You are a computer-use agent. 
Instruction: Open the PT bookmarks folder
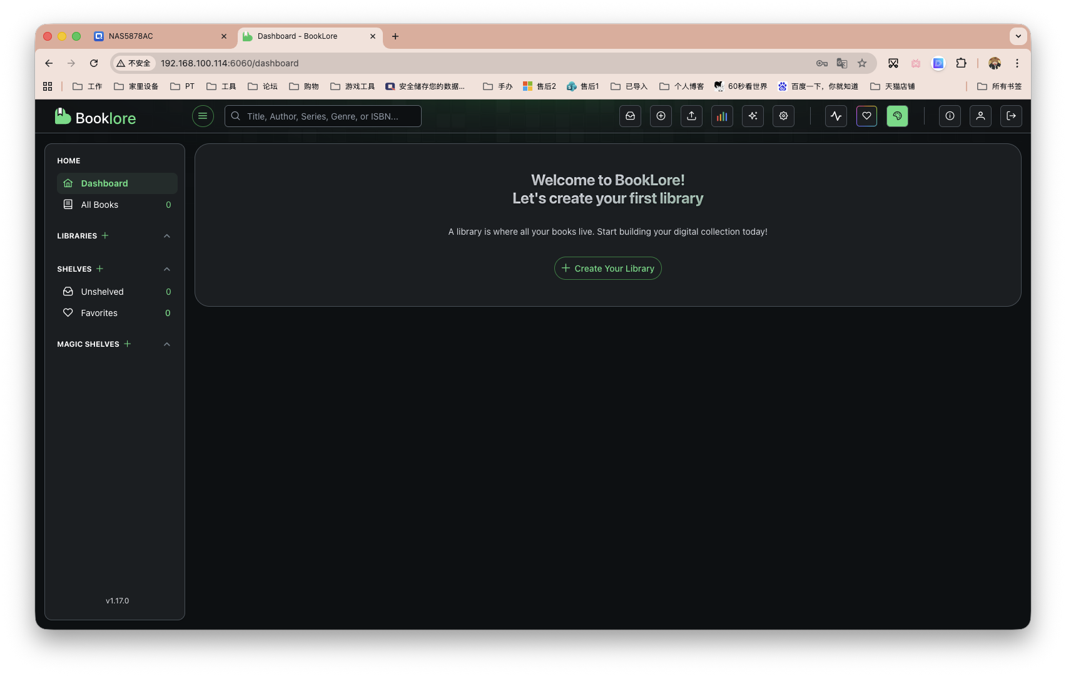tap(183, 86)
